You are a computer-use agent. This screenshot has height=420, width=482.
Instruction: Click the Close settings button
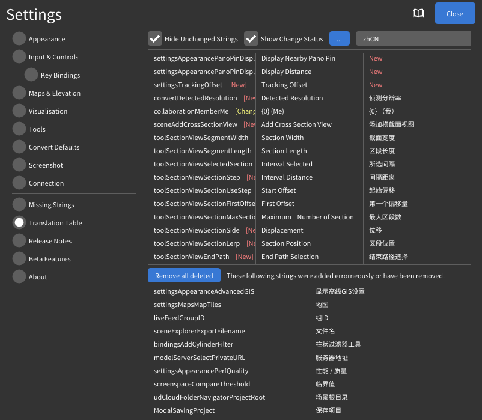454,14
